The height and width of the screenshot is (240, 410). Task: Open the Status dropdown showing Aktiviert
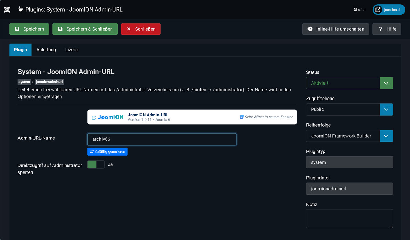coord(350,83)
